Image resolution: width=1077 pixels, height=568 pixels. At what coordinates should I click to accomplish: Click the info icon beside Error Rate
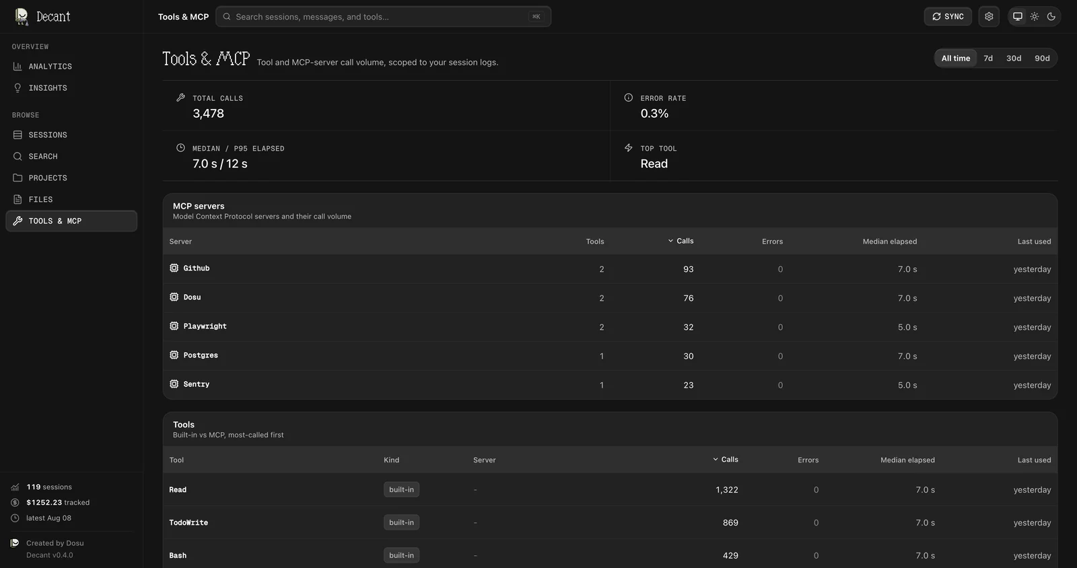629,98
